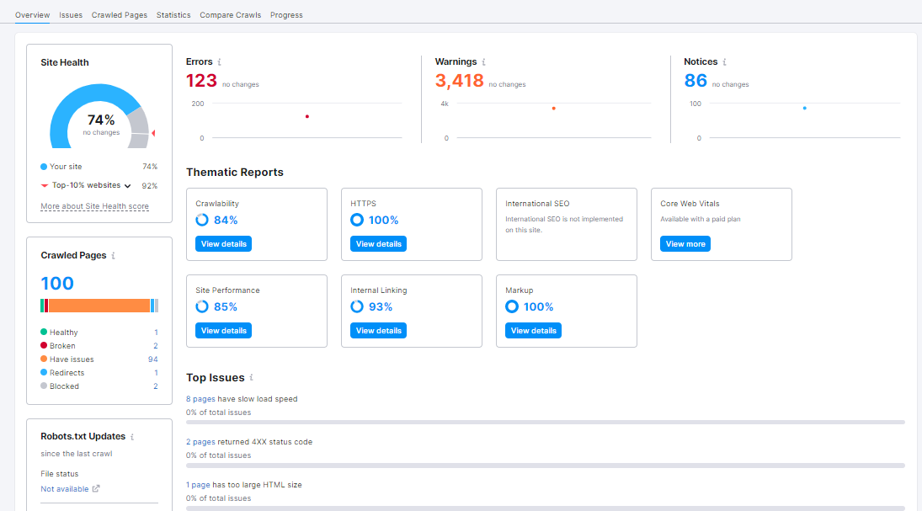Expand the Top-10% websites dropdown

click(128, 185)
